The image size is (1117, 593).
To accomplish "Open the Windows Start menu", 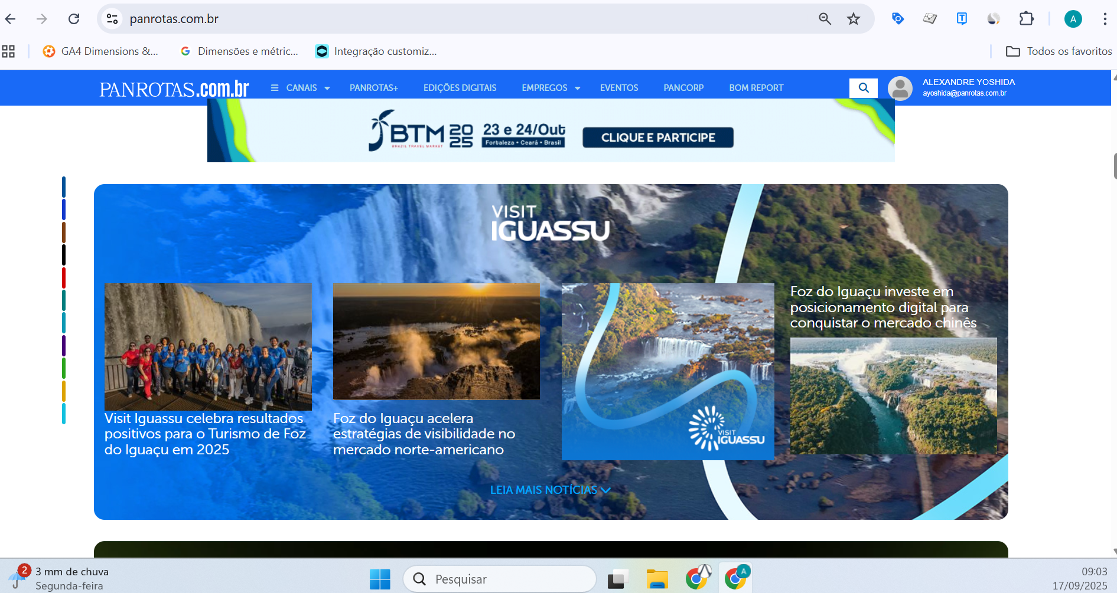I will [x=380, y=579].
